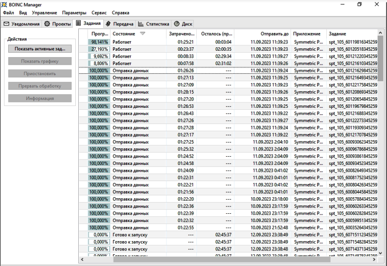The height and width of the screenshot is (266, 387).
Task: Select task with remaining time 02:31:02
Action: pyautogui.click(x=228, y=63)
